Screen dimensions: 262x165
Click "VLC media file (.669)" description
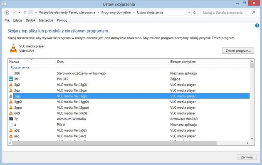(x=72, y=113)
